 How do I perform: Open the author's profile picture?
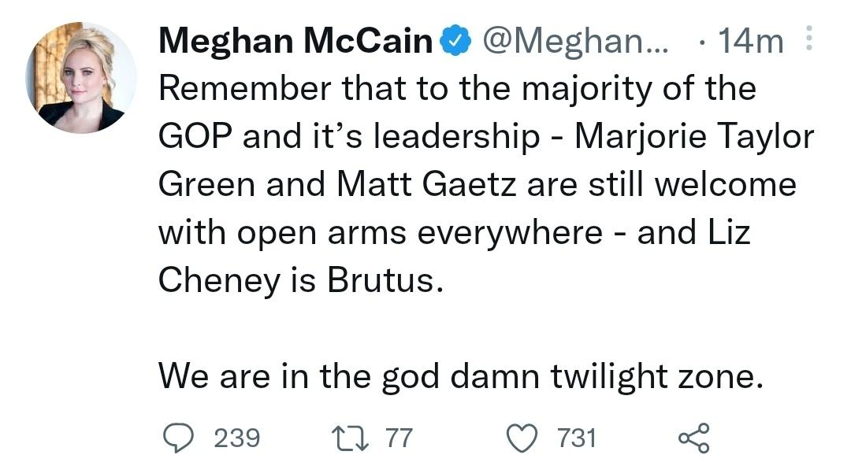(x=82, y=78)
